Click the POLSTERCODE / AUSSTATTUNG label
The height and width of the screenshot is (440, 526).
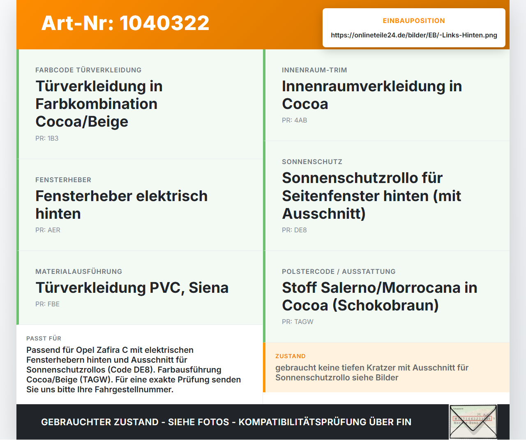pos(339,271)
